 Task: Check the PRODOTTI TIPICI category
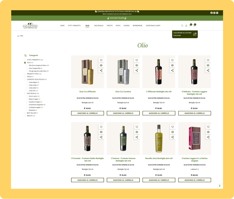click(x=25, y=74)
